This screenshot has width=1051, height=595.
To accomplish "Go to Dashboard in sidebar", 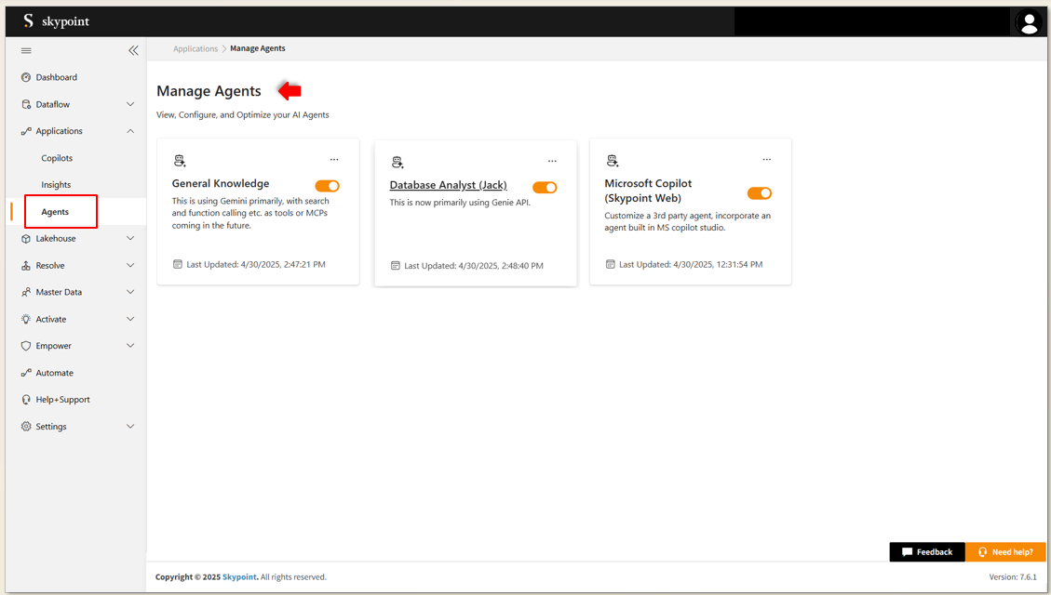I will [56, 78].
